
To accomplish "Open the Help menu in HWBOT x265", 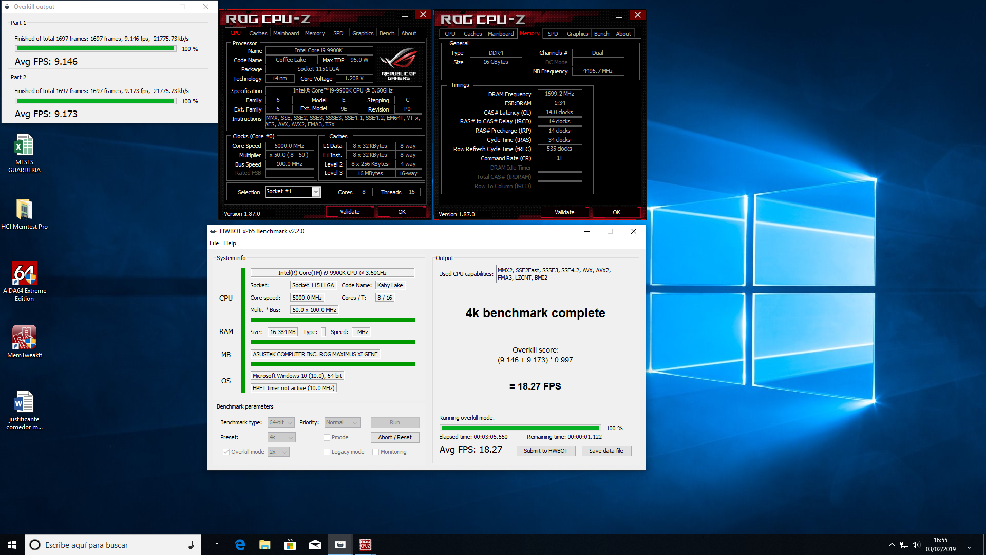I will (230, 243).
